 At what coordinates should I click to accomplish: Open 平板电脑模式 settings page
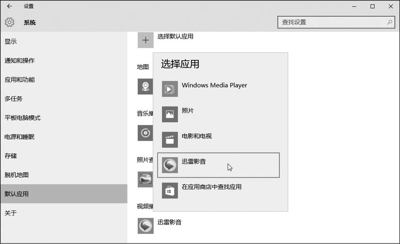tap(64, 118)
